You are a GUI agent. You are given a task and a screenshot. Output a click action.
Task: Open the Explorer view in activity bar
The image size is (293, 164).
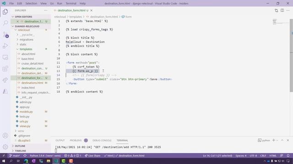tap(5, 12)
